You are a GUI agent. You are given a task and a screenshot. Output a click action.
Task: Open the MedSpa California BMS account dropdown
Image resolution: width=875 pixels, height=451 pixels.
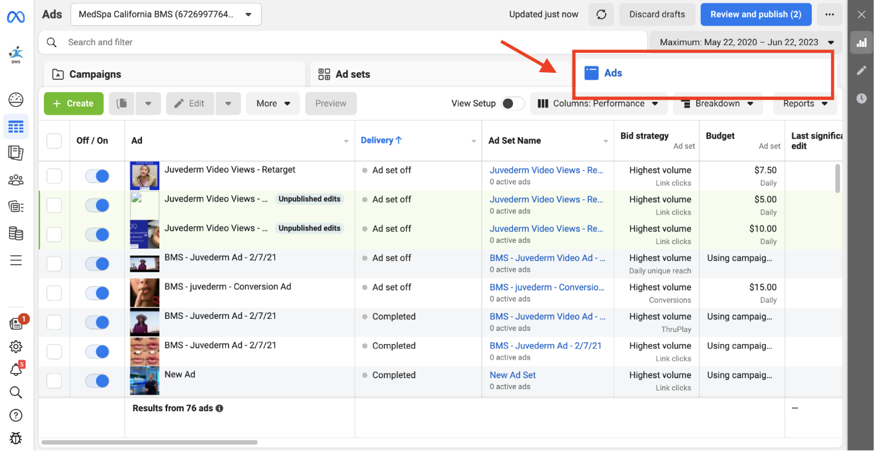point(166,14)
